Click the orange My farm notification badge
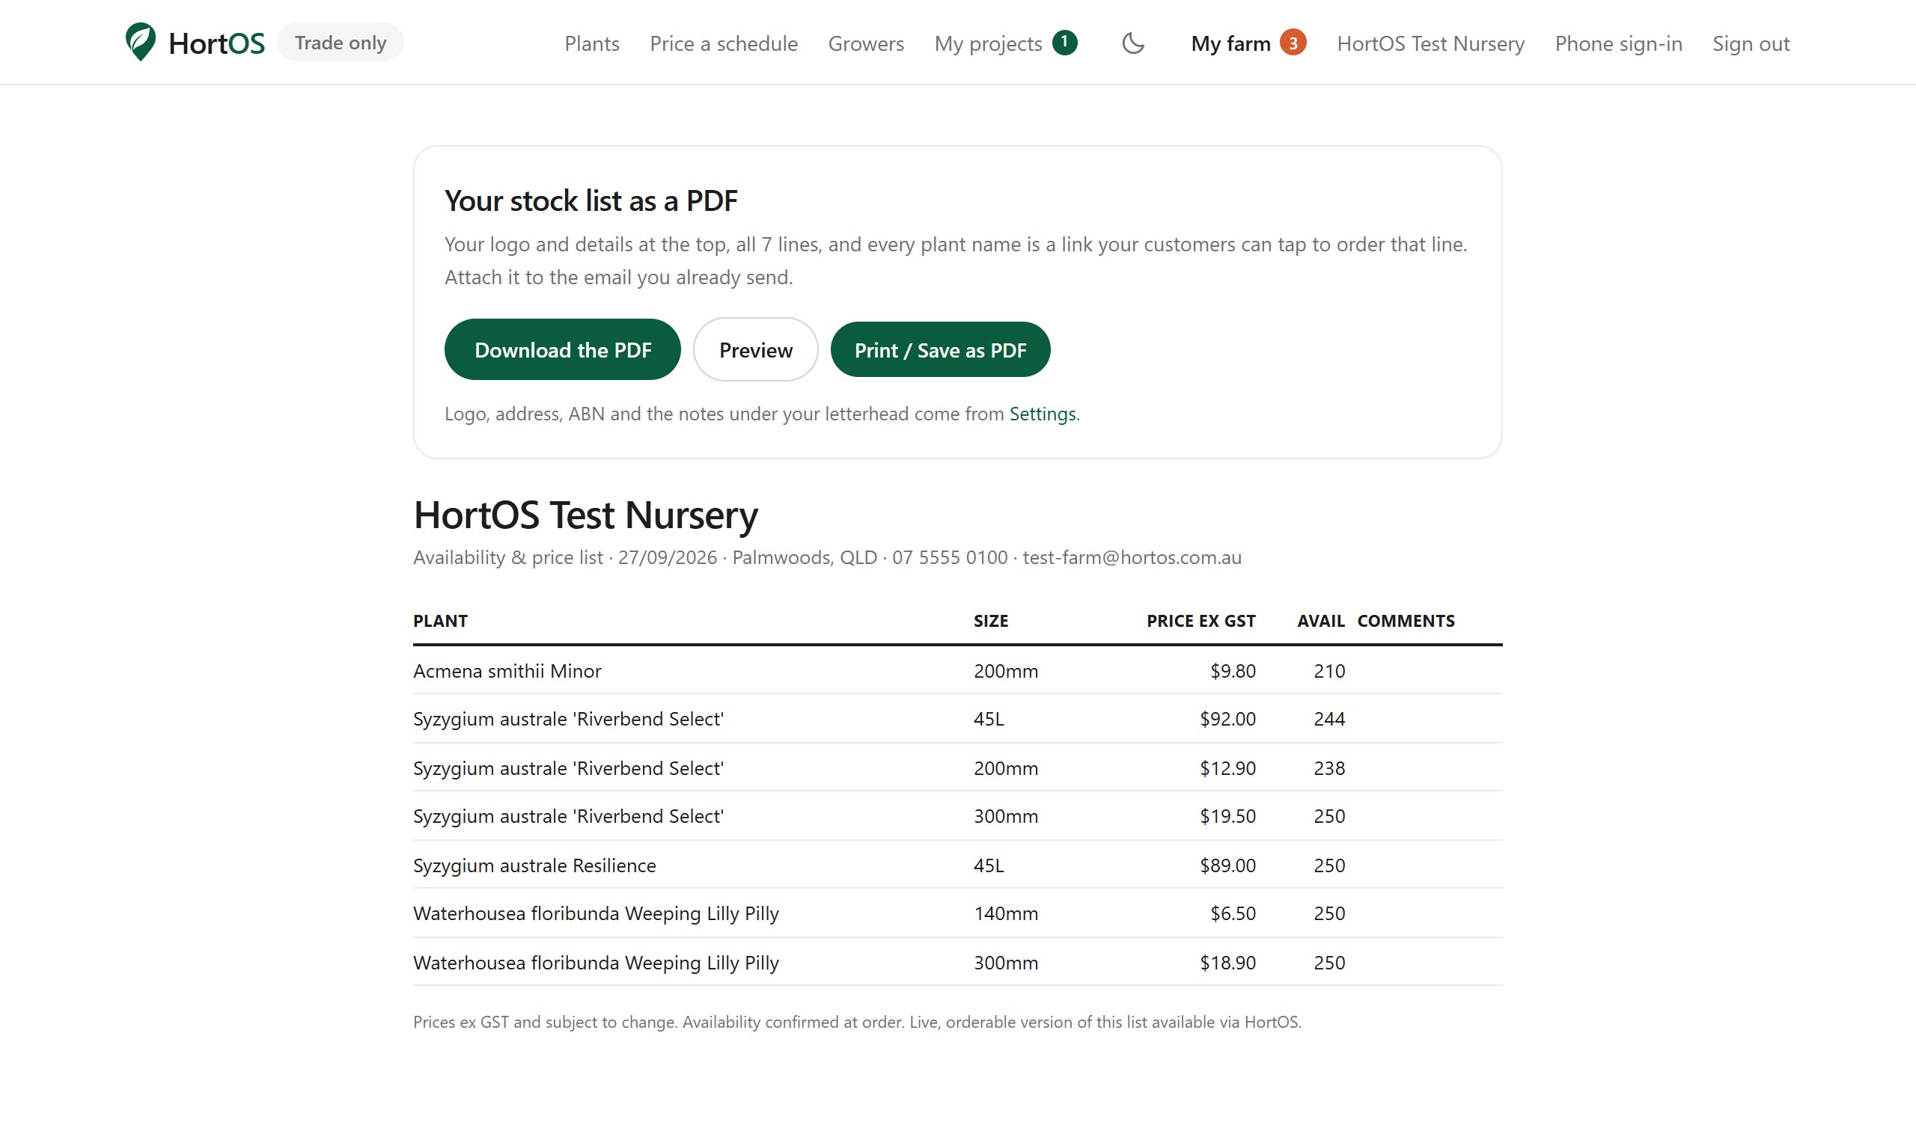 1293,43
